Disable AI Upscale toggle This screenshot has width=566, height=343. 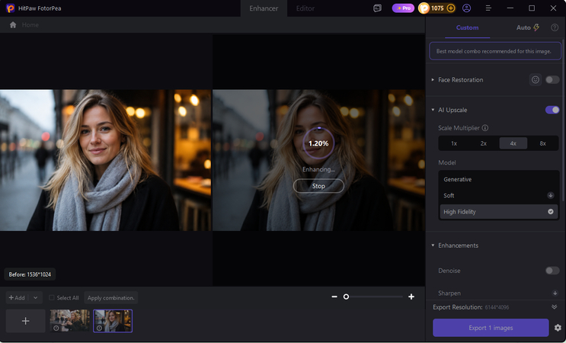[x=552, y=110]
